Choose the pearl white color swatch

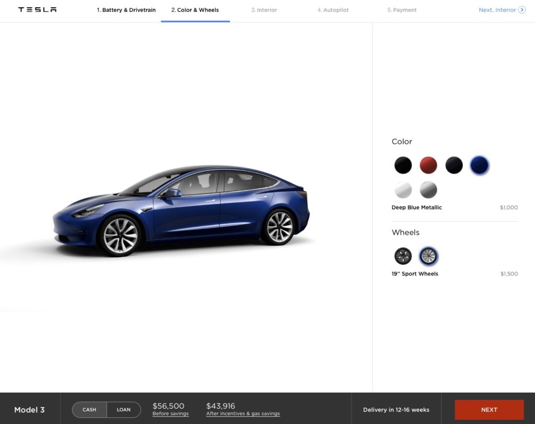pos(403,190)
